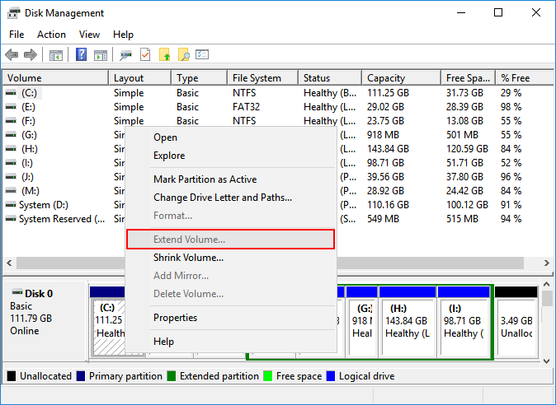Click the Show/Hide Console Tree icon
The height and width of the screenshot is (405, 556).
tap(56, 55)
